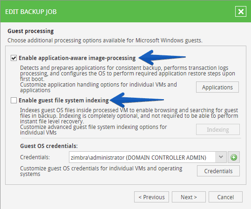Image resolution: width=251 pixels, height=209 pixels.
Task: Open the Applications settings button
Action: pyautogui.click(x=217, y=87)
